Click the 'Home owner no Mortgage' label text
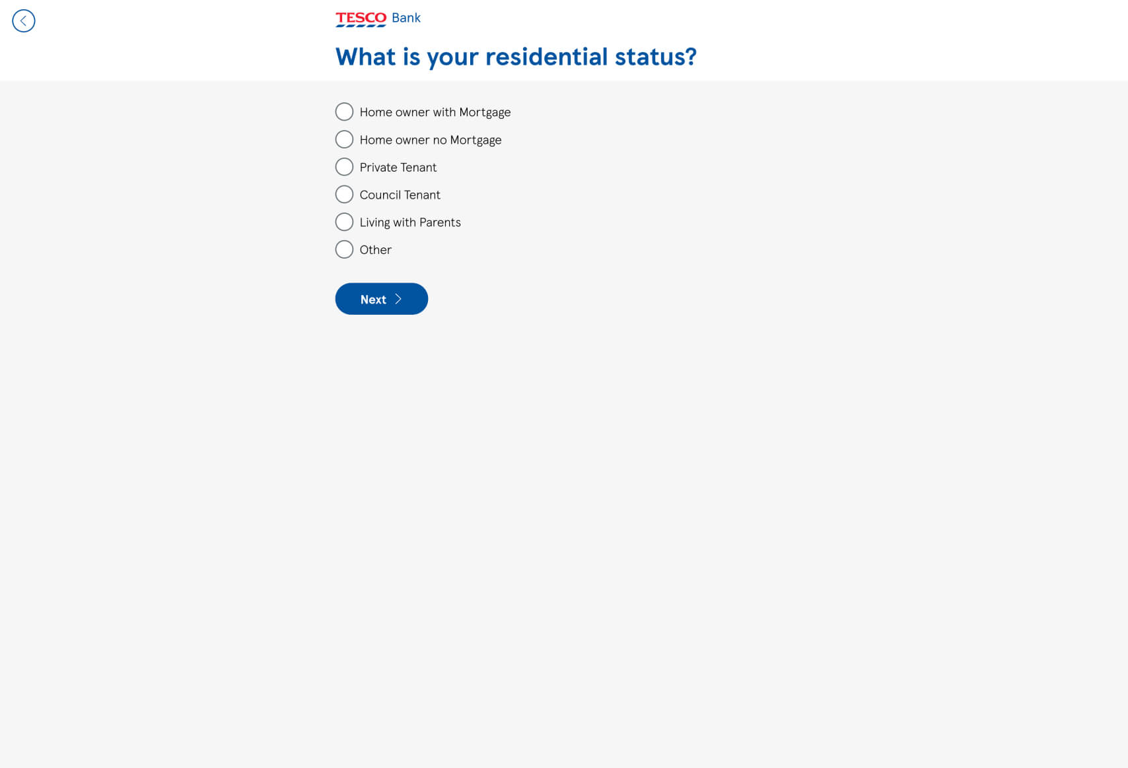 pos(431,140)
